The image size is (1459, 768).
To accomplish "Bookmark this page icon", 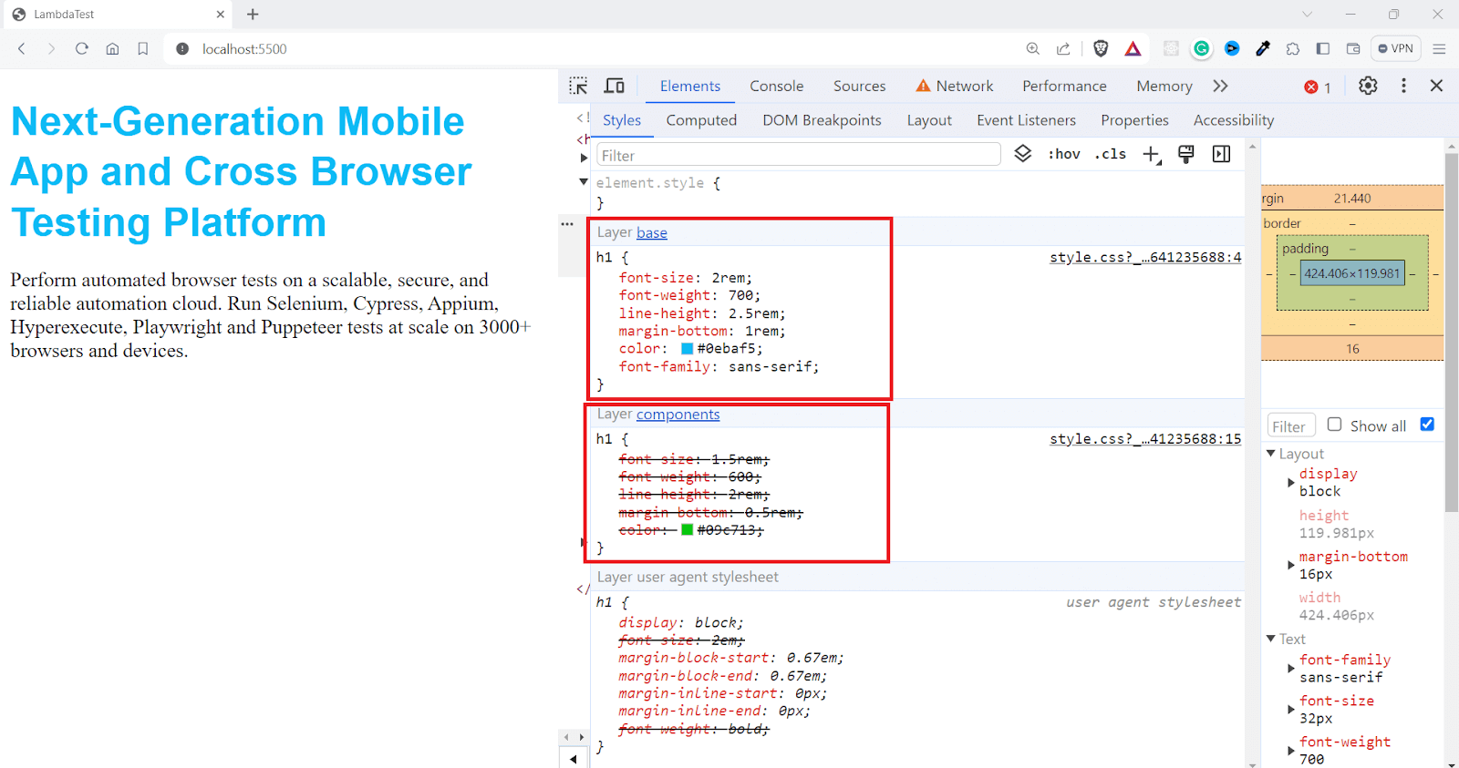I will [143, 49].
